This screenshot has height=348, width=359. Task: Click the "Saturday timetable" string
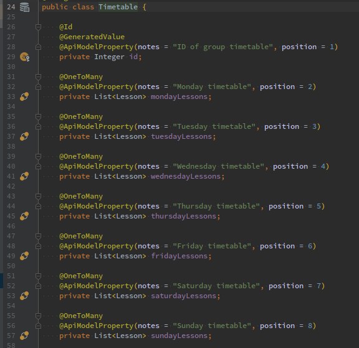tap(216, 286)
